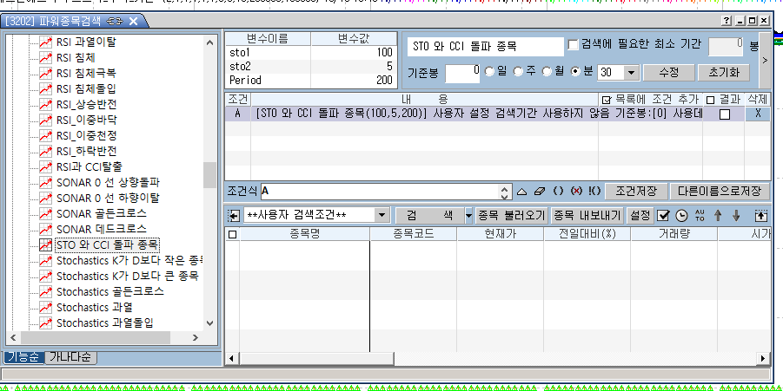The width and height of the screenshot is (783, 391).
Task: Click the down arrow icon in search toolbar
Action: pyautogui.click(x=736, y=215)
